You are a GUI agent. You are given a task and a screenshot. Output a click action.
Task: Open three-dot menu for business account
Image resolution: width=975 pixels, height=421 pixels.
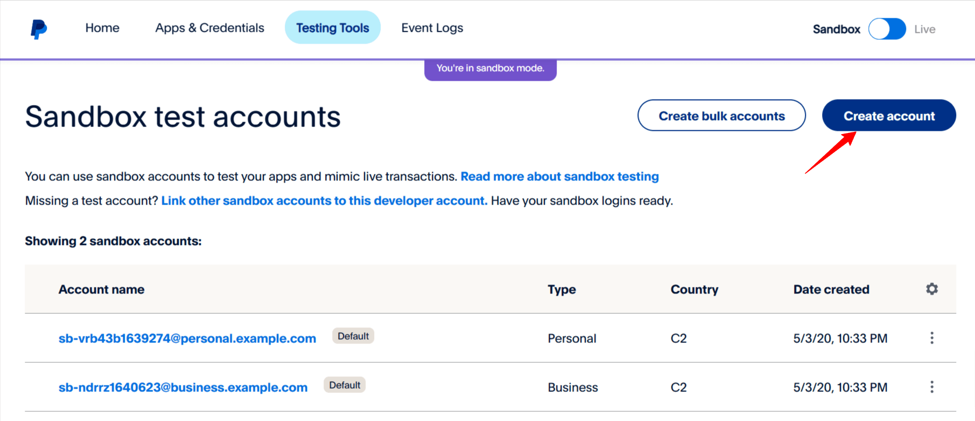pyautogui.click(x=932, y=387)
